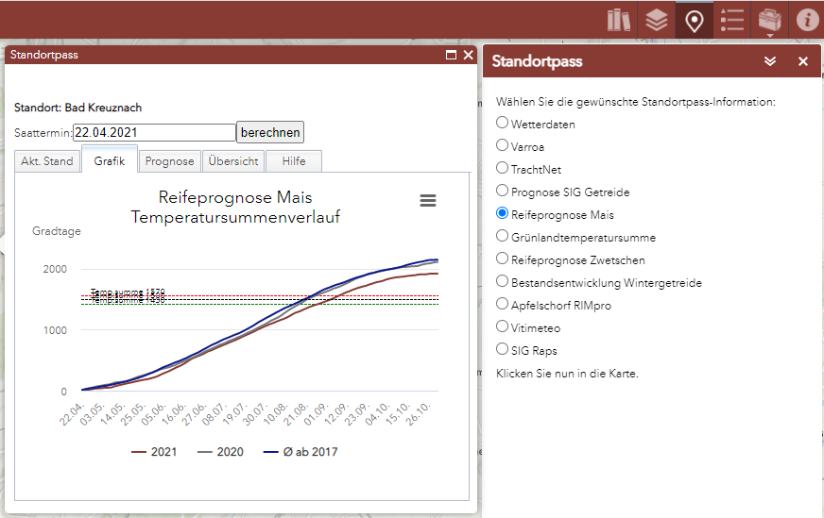Open the layers stack icon

tap(657, 21)
